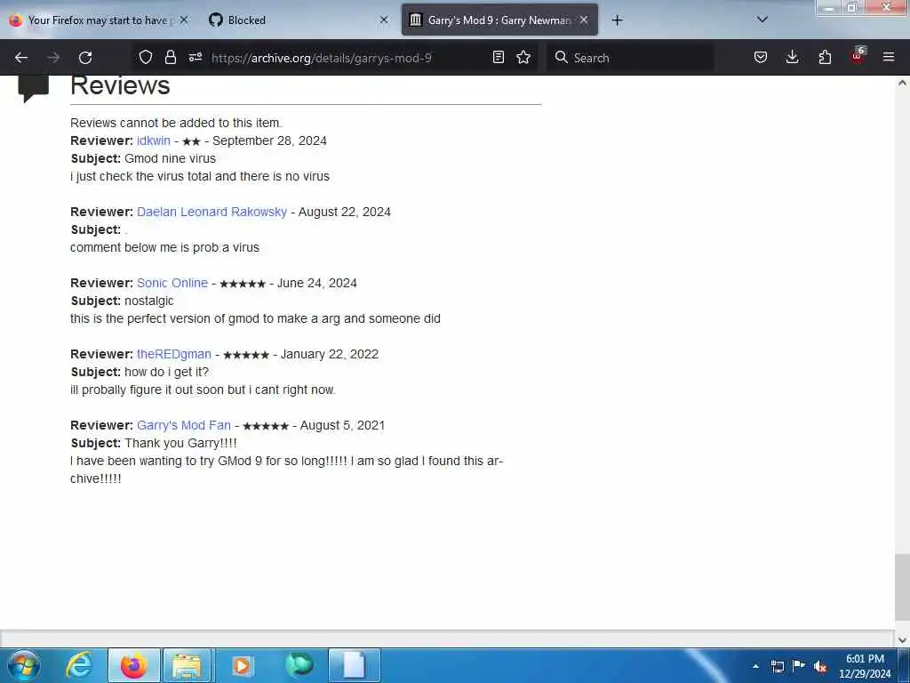Open the uBlock Origin extension icon
Viewport: 910px width, 683px height.
click(x=858, y=56)
